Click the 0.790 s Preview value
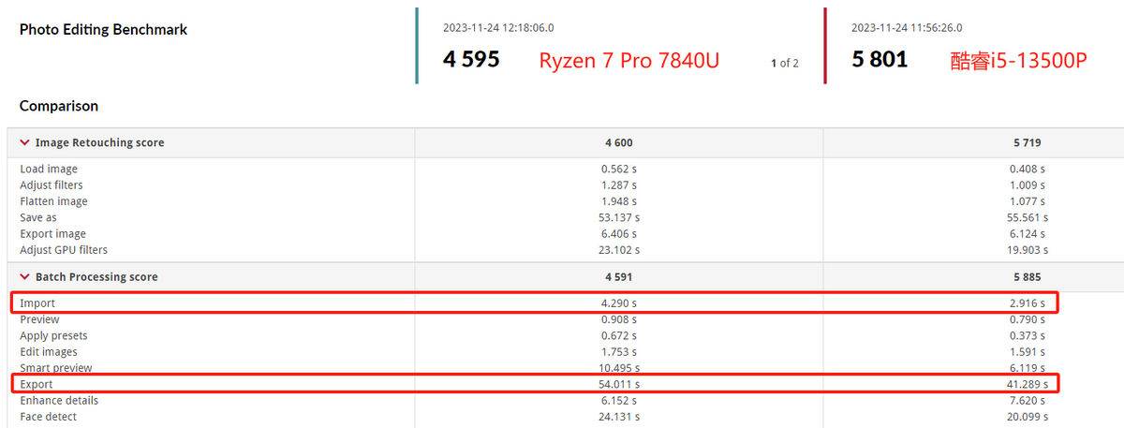This screenshot has width=1124, height=428. point(1028,319)
